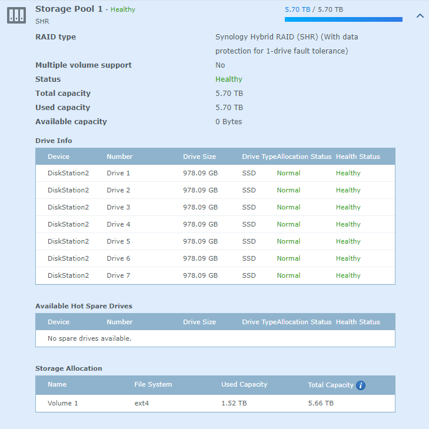Viewport: 429px width, 429px height.
Task: Select the Drive 5 row
Action: click(215, 241)
